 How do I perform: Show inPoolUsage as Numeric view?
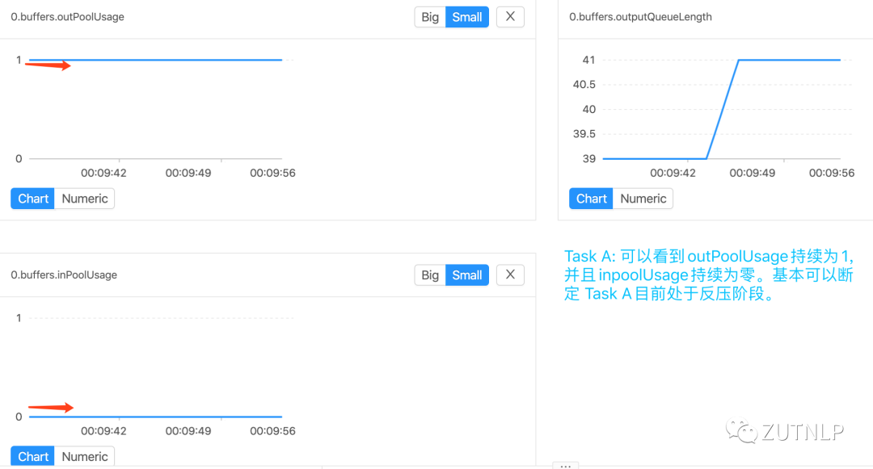(85, 456)
